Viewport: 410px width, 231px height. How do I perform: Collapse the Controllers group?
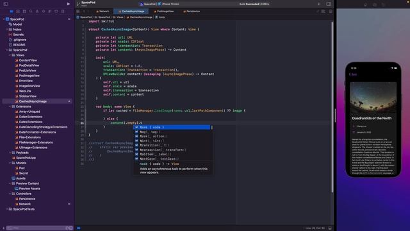click(x=10, y=194)
